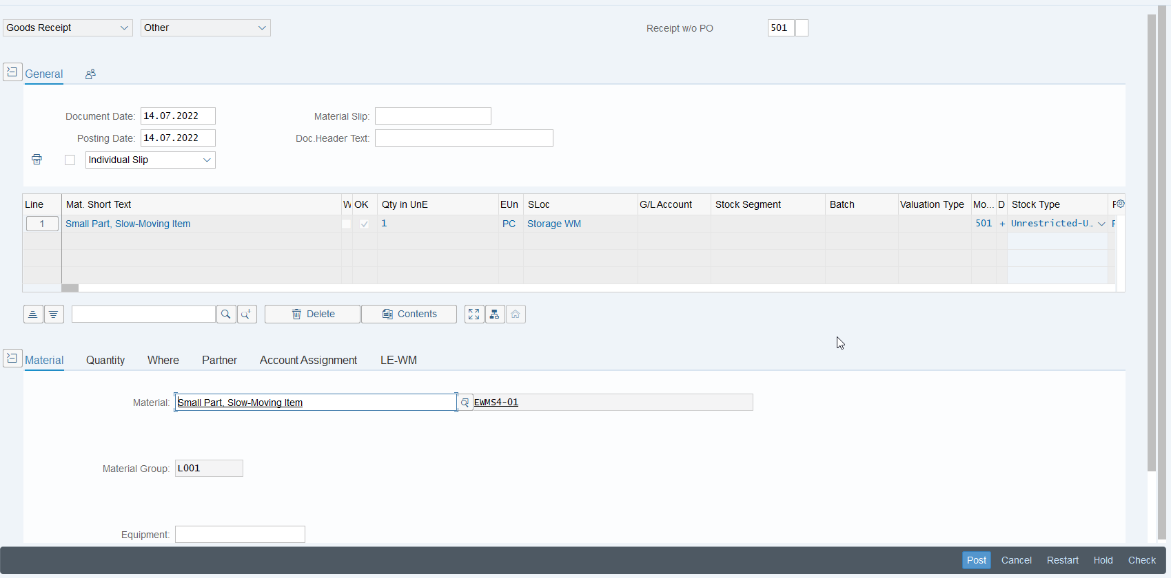Image resolution: width=1171 pixels, height=578 pixels.
Task: Click 'Storage WM' SLoc cell
Action: click(580, 224)
